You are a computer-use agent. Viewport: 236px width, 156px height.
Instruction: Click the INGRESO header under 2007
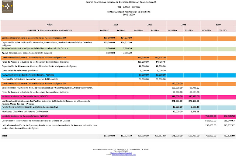click(x=139, y=30)
